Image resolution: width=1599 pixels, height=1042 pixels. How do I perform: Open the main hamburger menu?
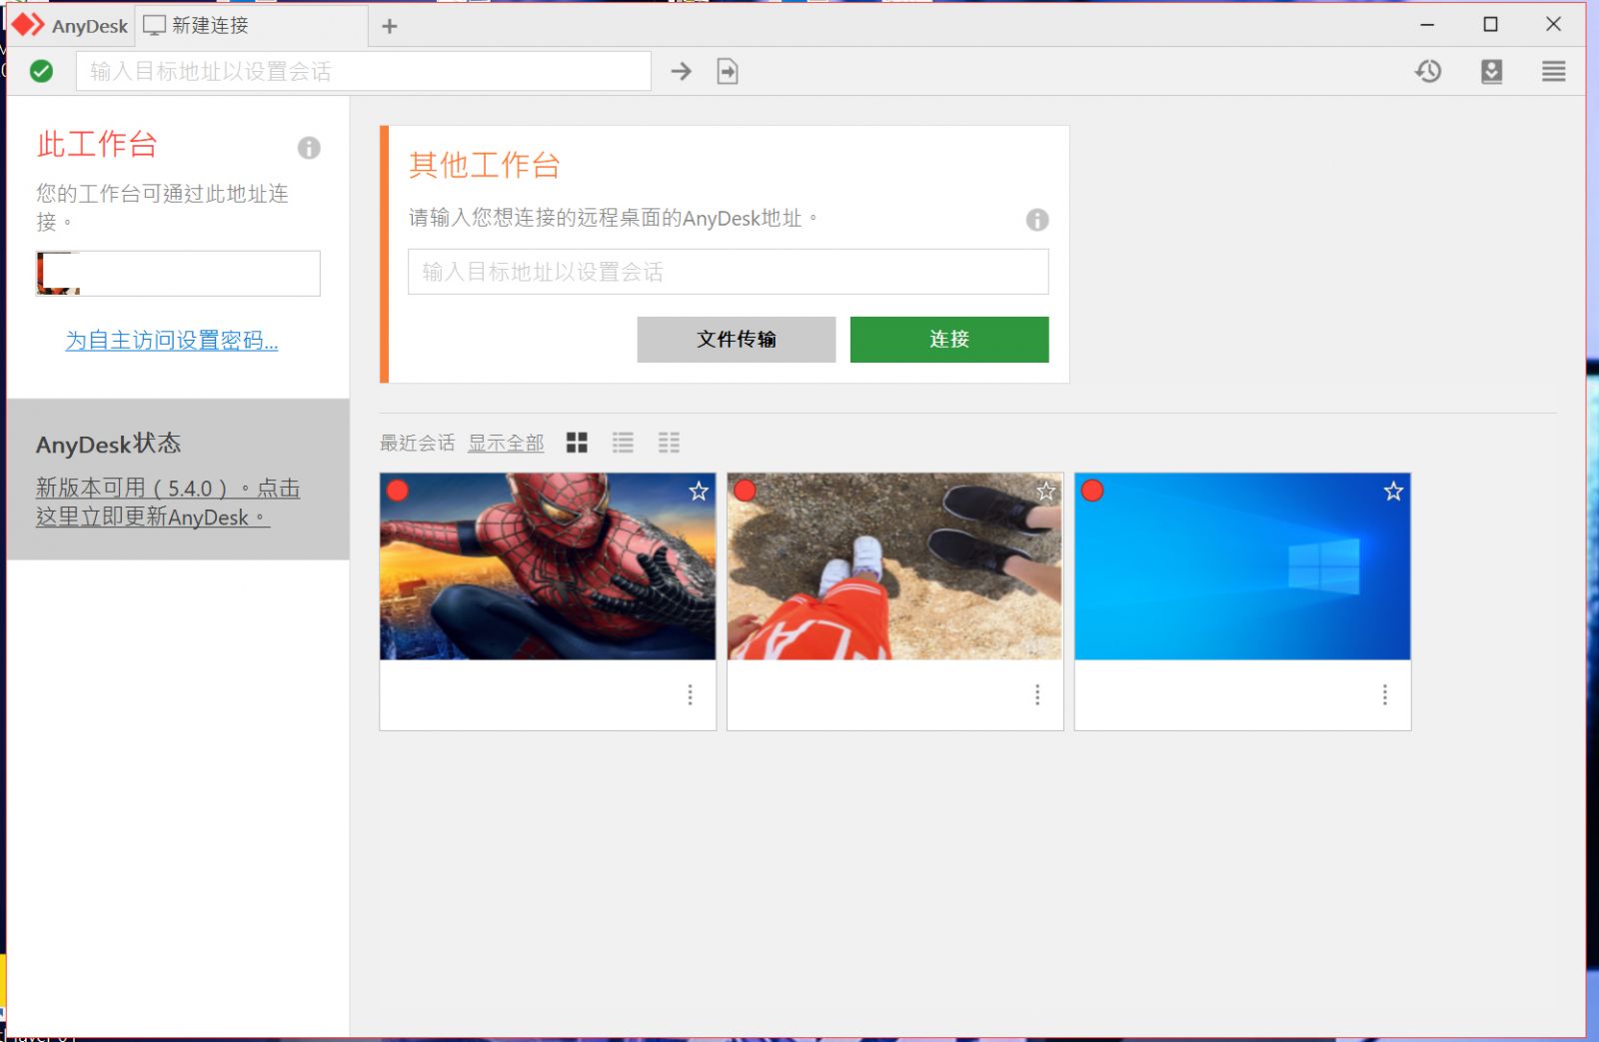1553,71
